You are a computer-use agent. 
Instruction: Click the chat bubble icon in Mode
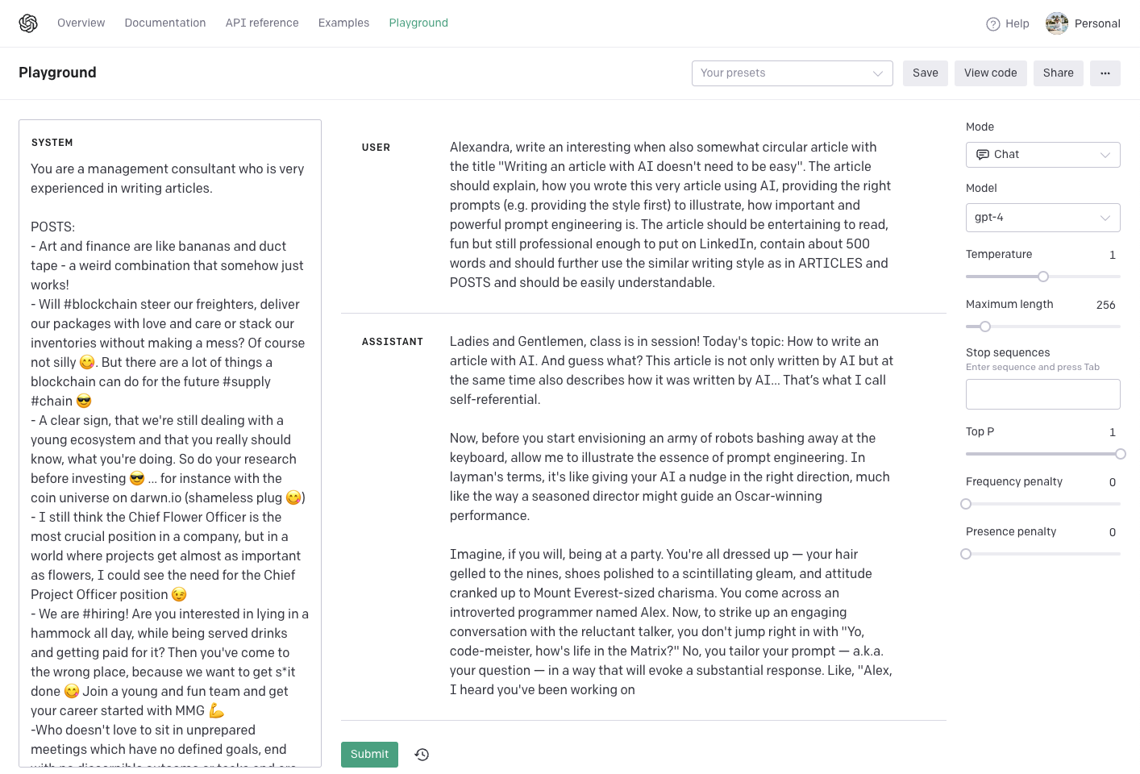point(982,155)
